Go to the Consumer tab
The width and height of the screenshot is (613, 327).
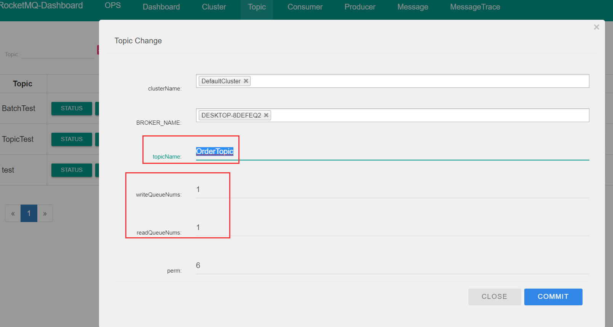[305, 7]
